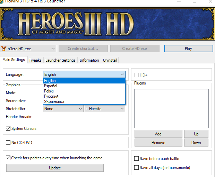
Task: Collapse the Language combo box
Action: (x=84, y=74)
